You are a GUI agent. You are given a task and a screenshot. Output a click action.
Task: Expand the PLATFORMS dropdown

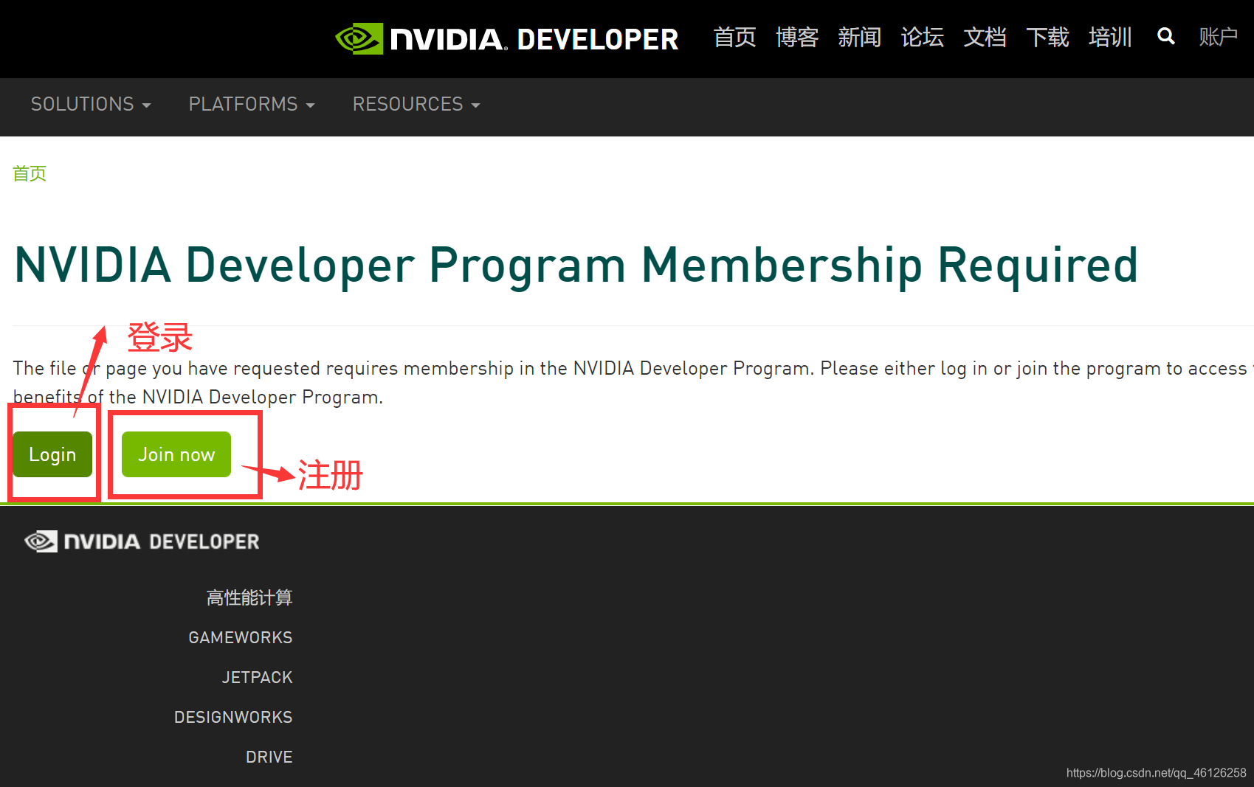tap(252, 104)
